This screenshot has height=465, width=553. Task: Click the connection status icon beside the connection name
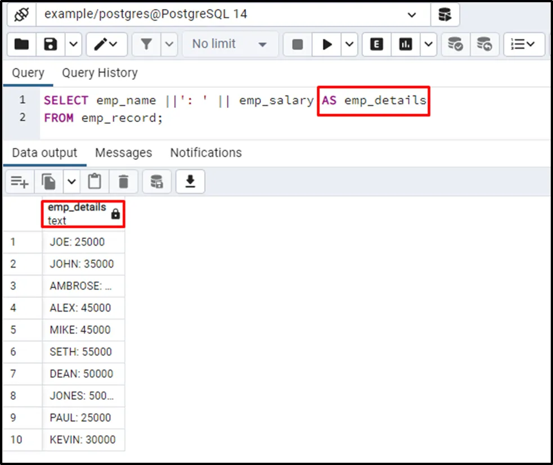tap(21, 15)
